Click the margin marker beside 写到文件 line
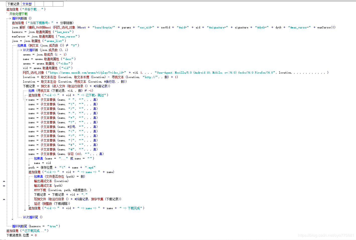This screenshot has width=356, height=240. [x=4, y=199]
